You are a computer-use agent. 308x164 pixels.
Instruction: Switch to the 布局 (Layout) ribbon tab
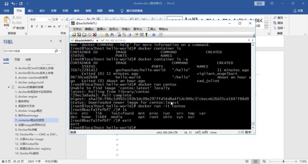coord(54,11)
